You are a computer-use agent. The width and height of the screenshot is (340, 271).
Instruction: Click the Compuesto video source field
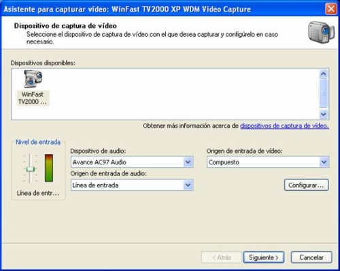pyautogui.click(x=268, y=162)
